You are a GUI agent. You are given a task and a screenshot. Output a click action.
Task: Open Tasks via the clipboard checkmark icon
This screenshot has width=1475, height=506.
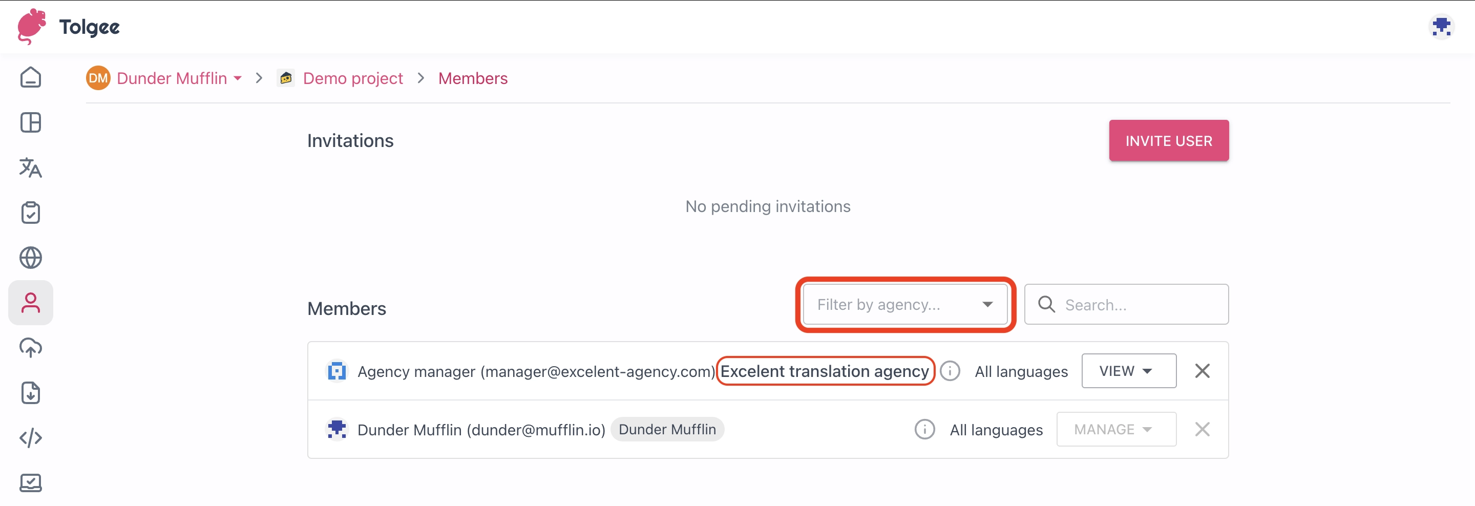click(30, 213)
